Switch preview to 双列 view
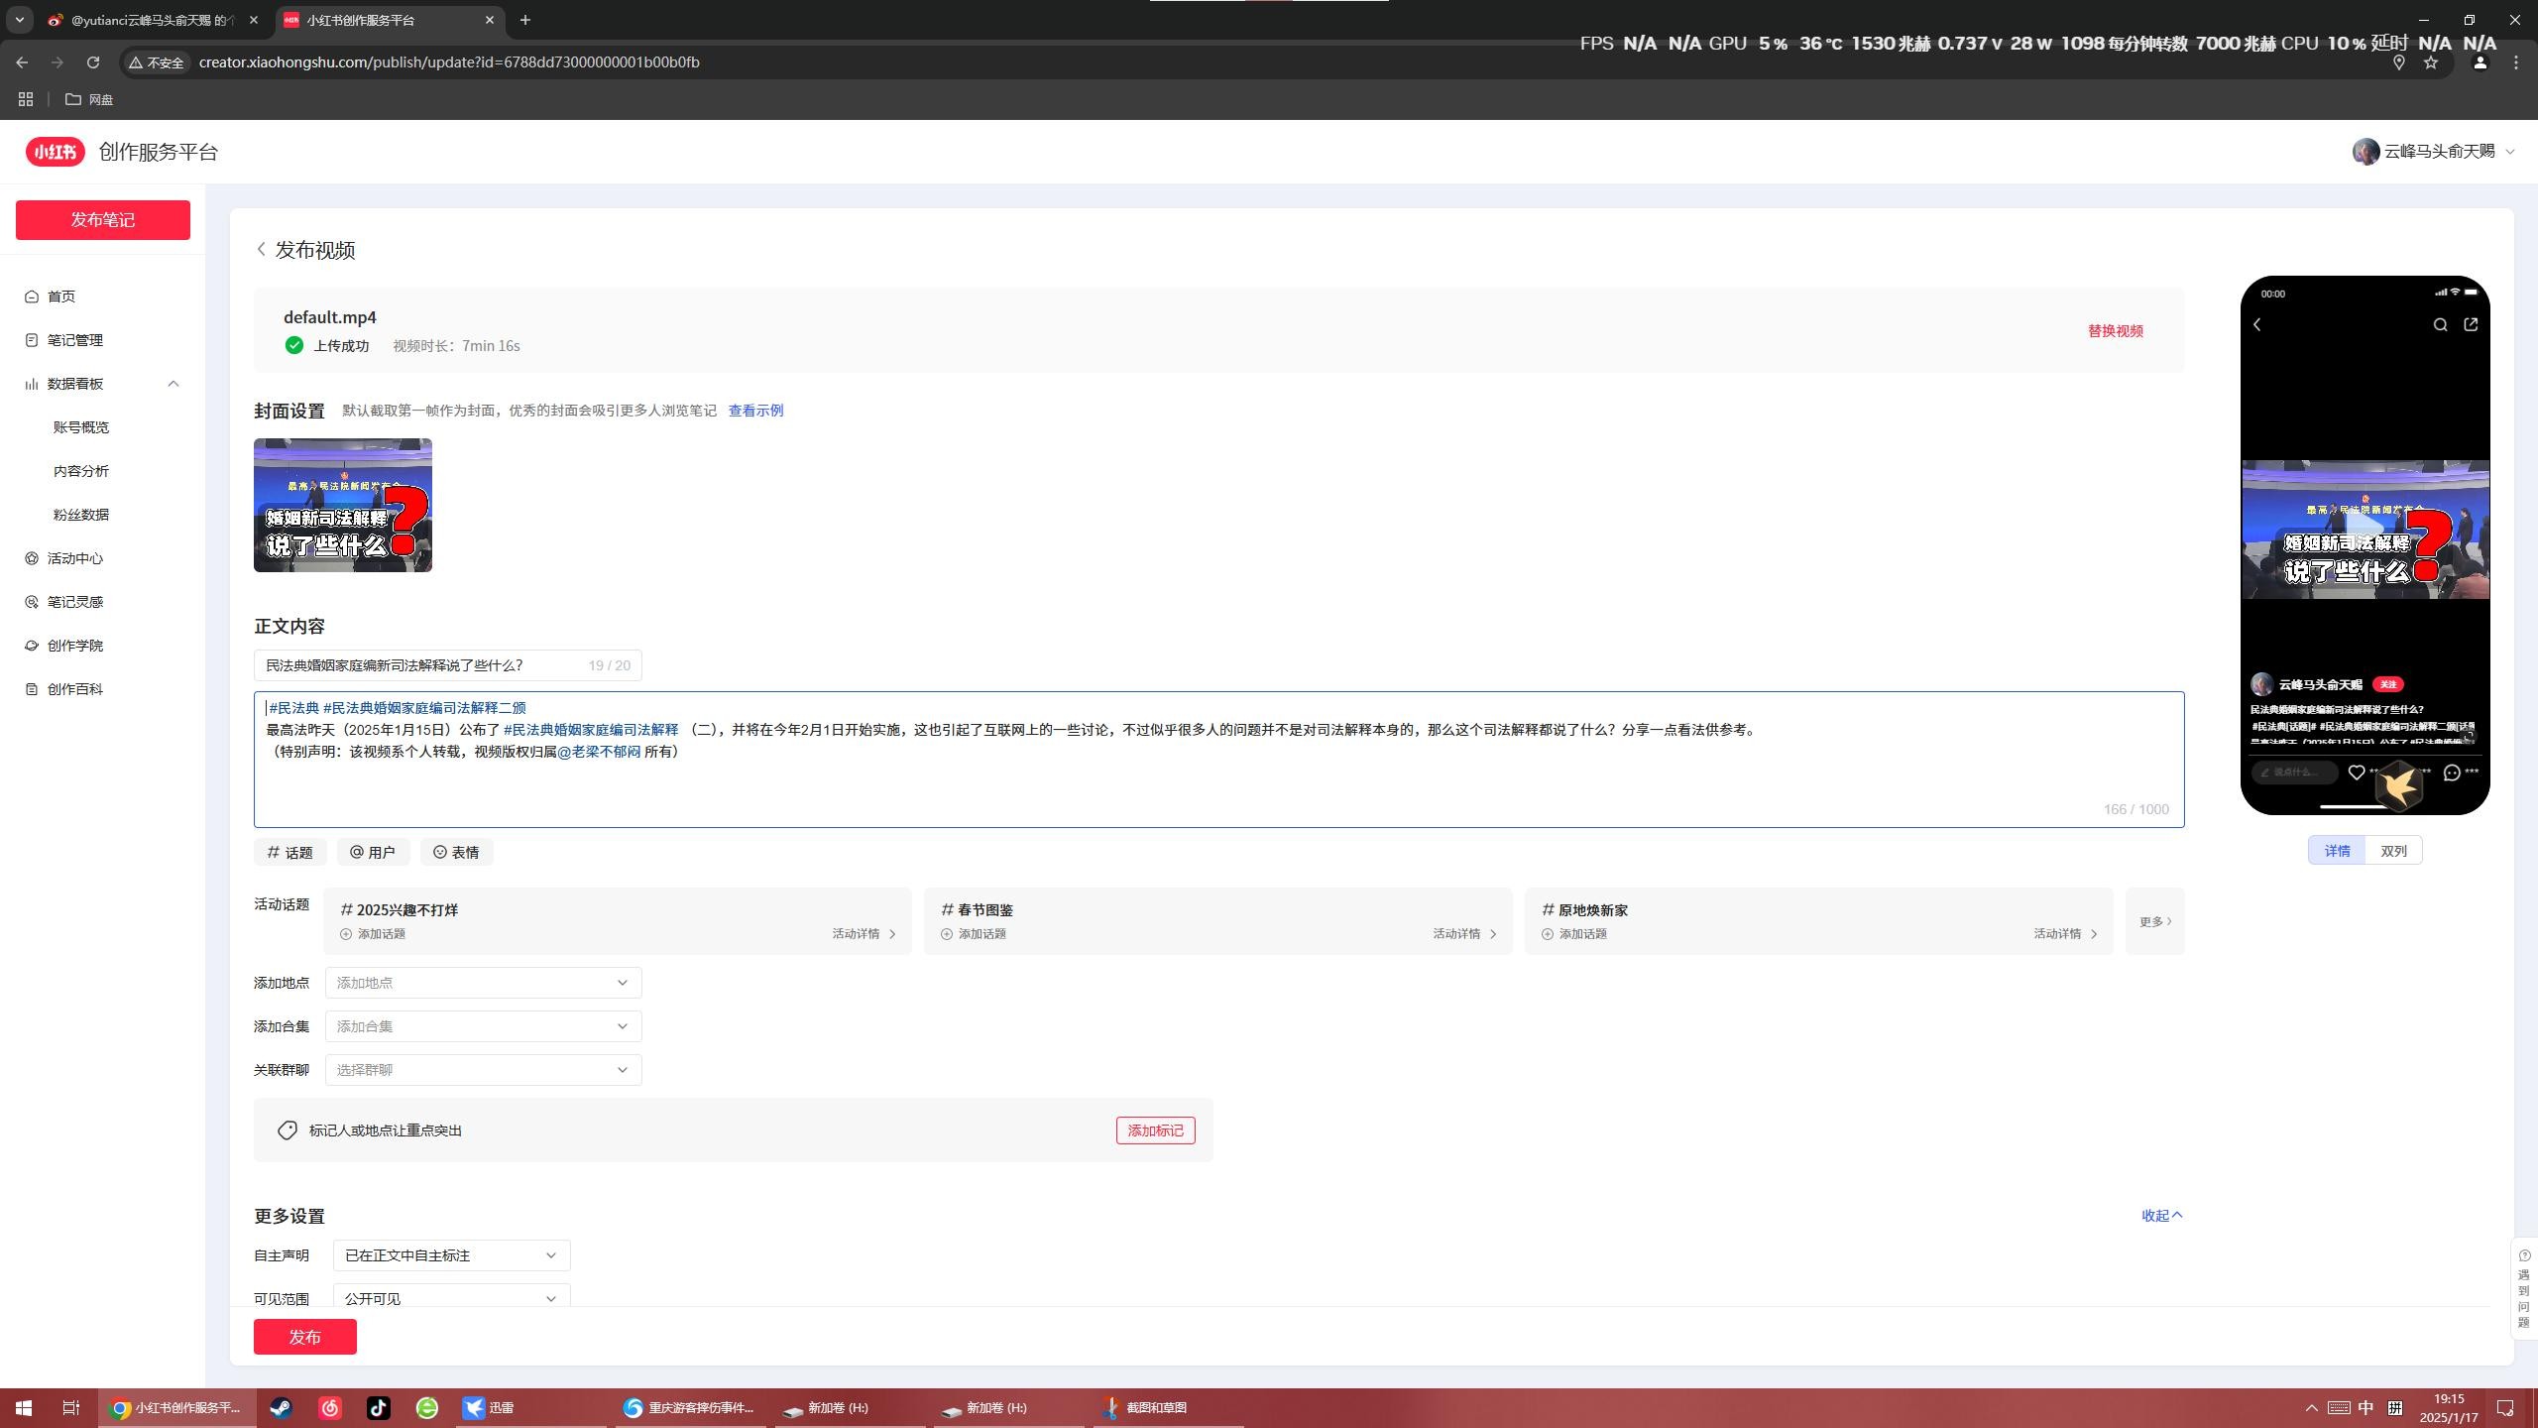The width and height of the screenshot is (2538, 1428). tap(2393, 851)
